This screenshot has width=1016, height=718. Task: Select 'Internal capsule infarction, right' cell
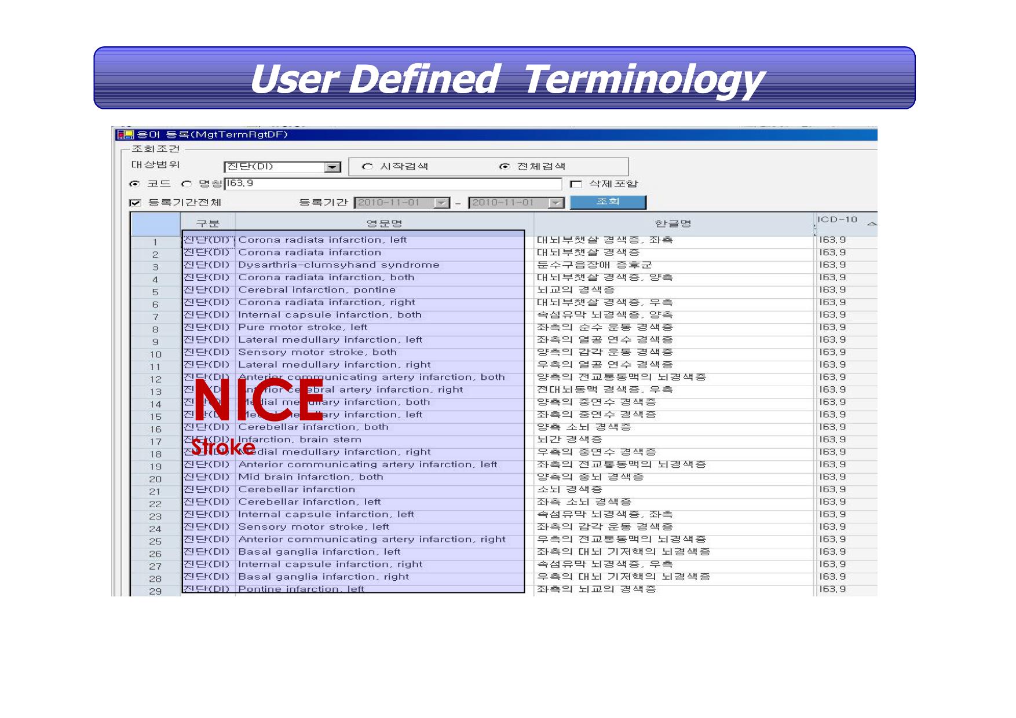(x=384, y=564)
